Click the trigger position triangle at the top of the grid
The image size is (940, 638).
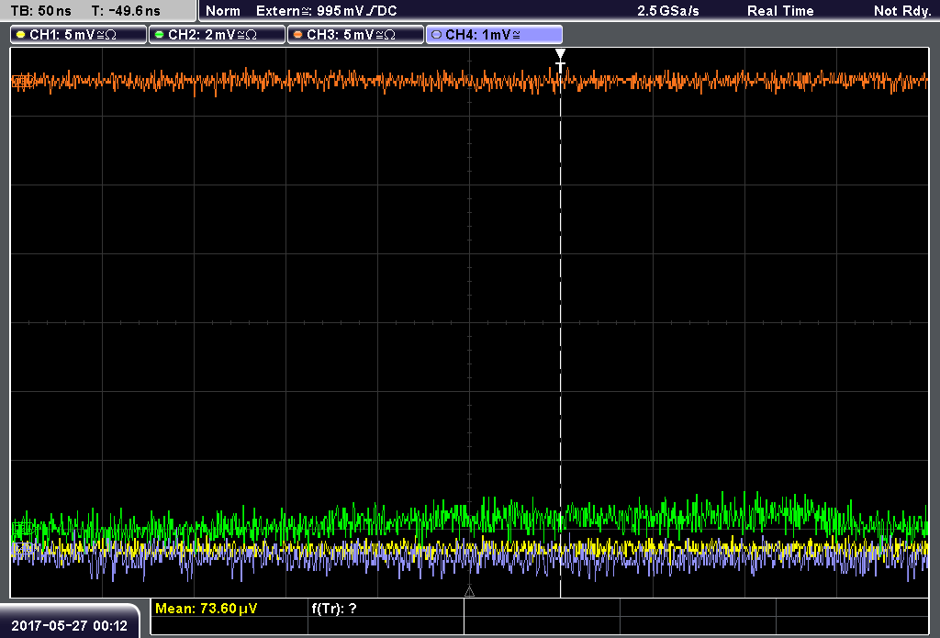(x=560, y=54)
